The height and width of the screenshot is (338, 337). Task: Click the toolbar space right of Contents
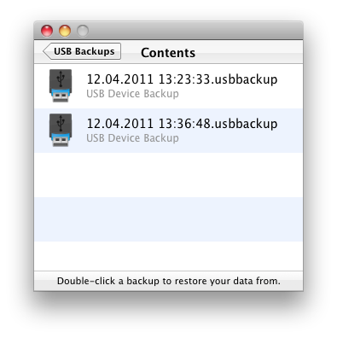[x=249, y=52]
